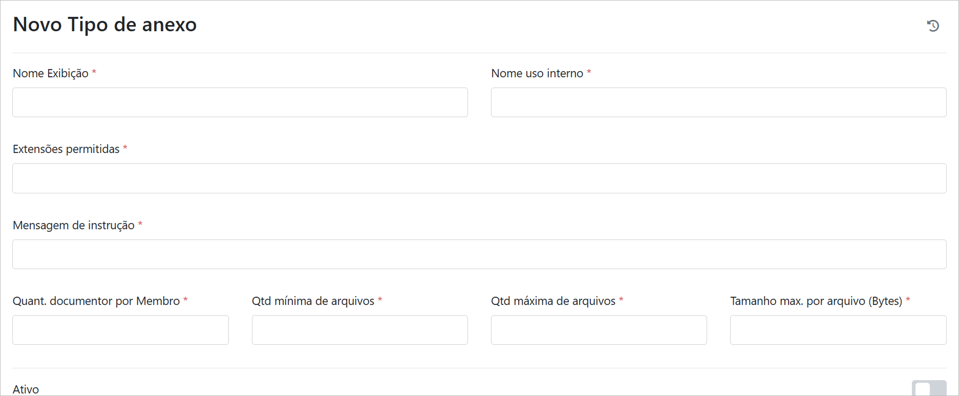Click the "Novo Tipo de anexo" heading

pos(105,25)
